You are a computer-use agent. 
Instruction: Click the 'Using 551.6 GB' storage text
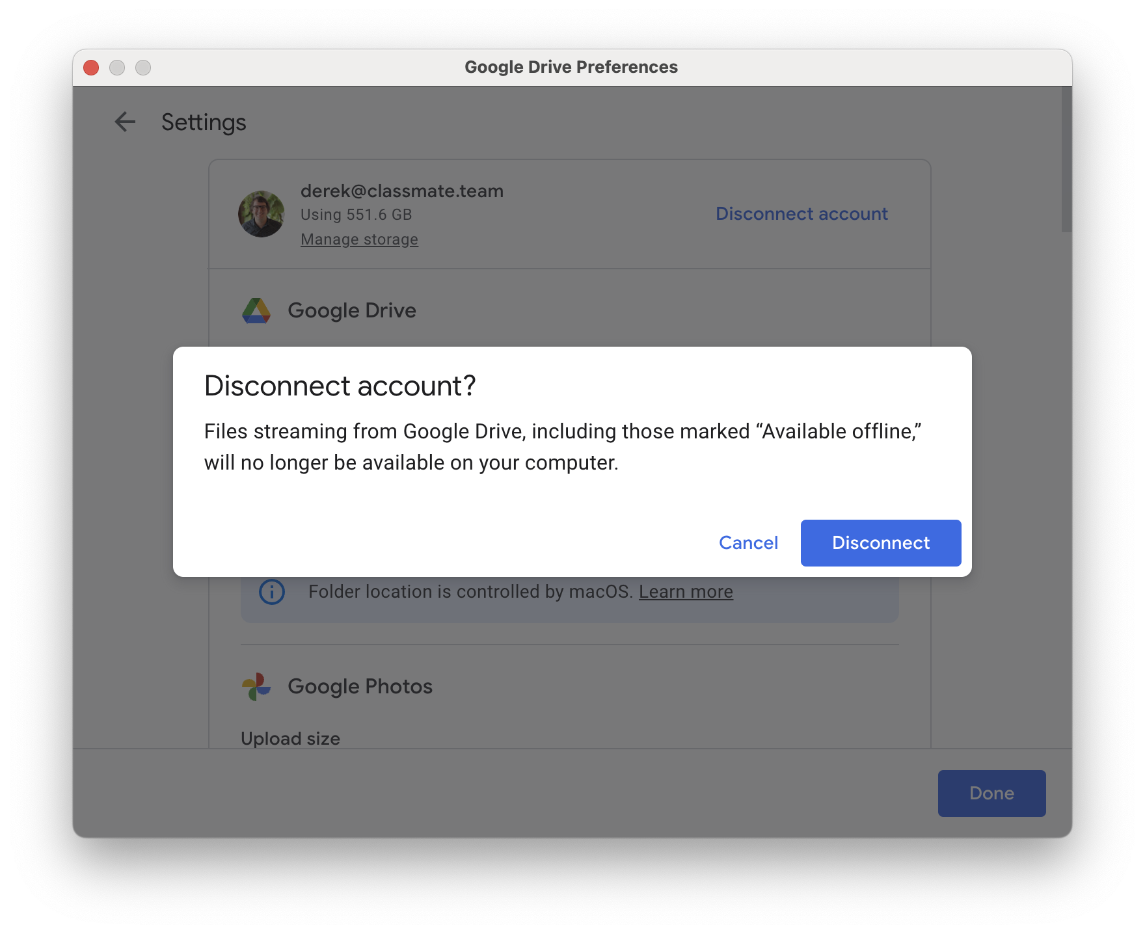(x=356, y=215)
